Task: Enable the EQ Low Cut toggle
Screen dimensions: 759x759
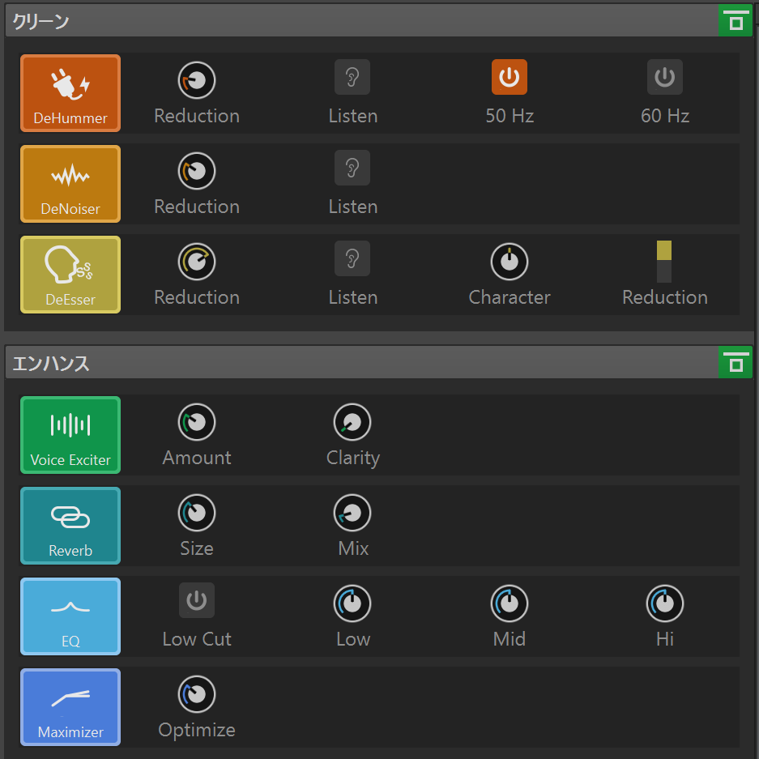Action: coord(197,600)
